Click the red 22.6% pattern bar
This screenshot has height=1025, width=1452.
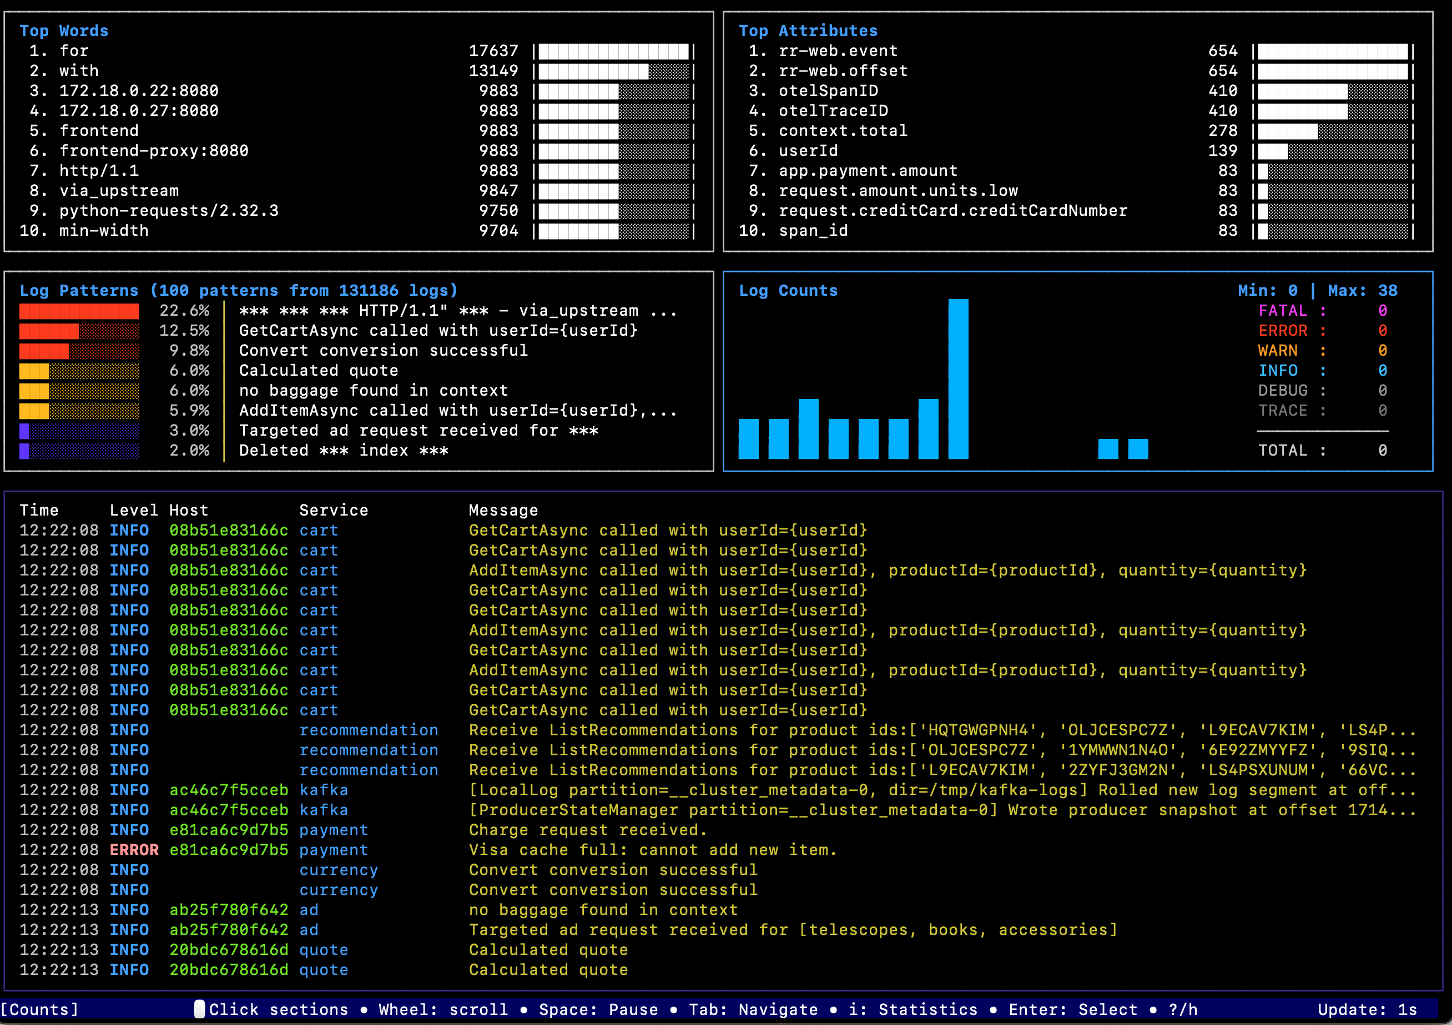tap(79, 310)
